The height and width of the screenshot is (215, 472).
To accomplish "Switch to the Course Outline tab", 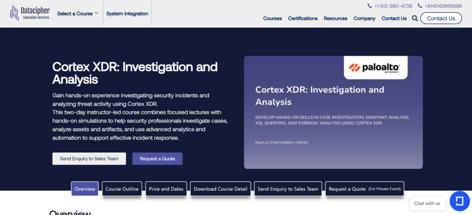I will point(122,189).
